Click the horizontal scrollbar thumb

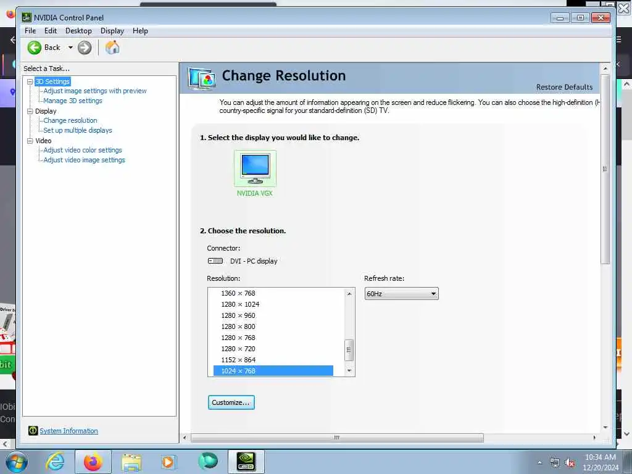click(337, 438)
